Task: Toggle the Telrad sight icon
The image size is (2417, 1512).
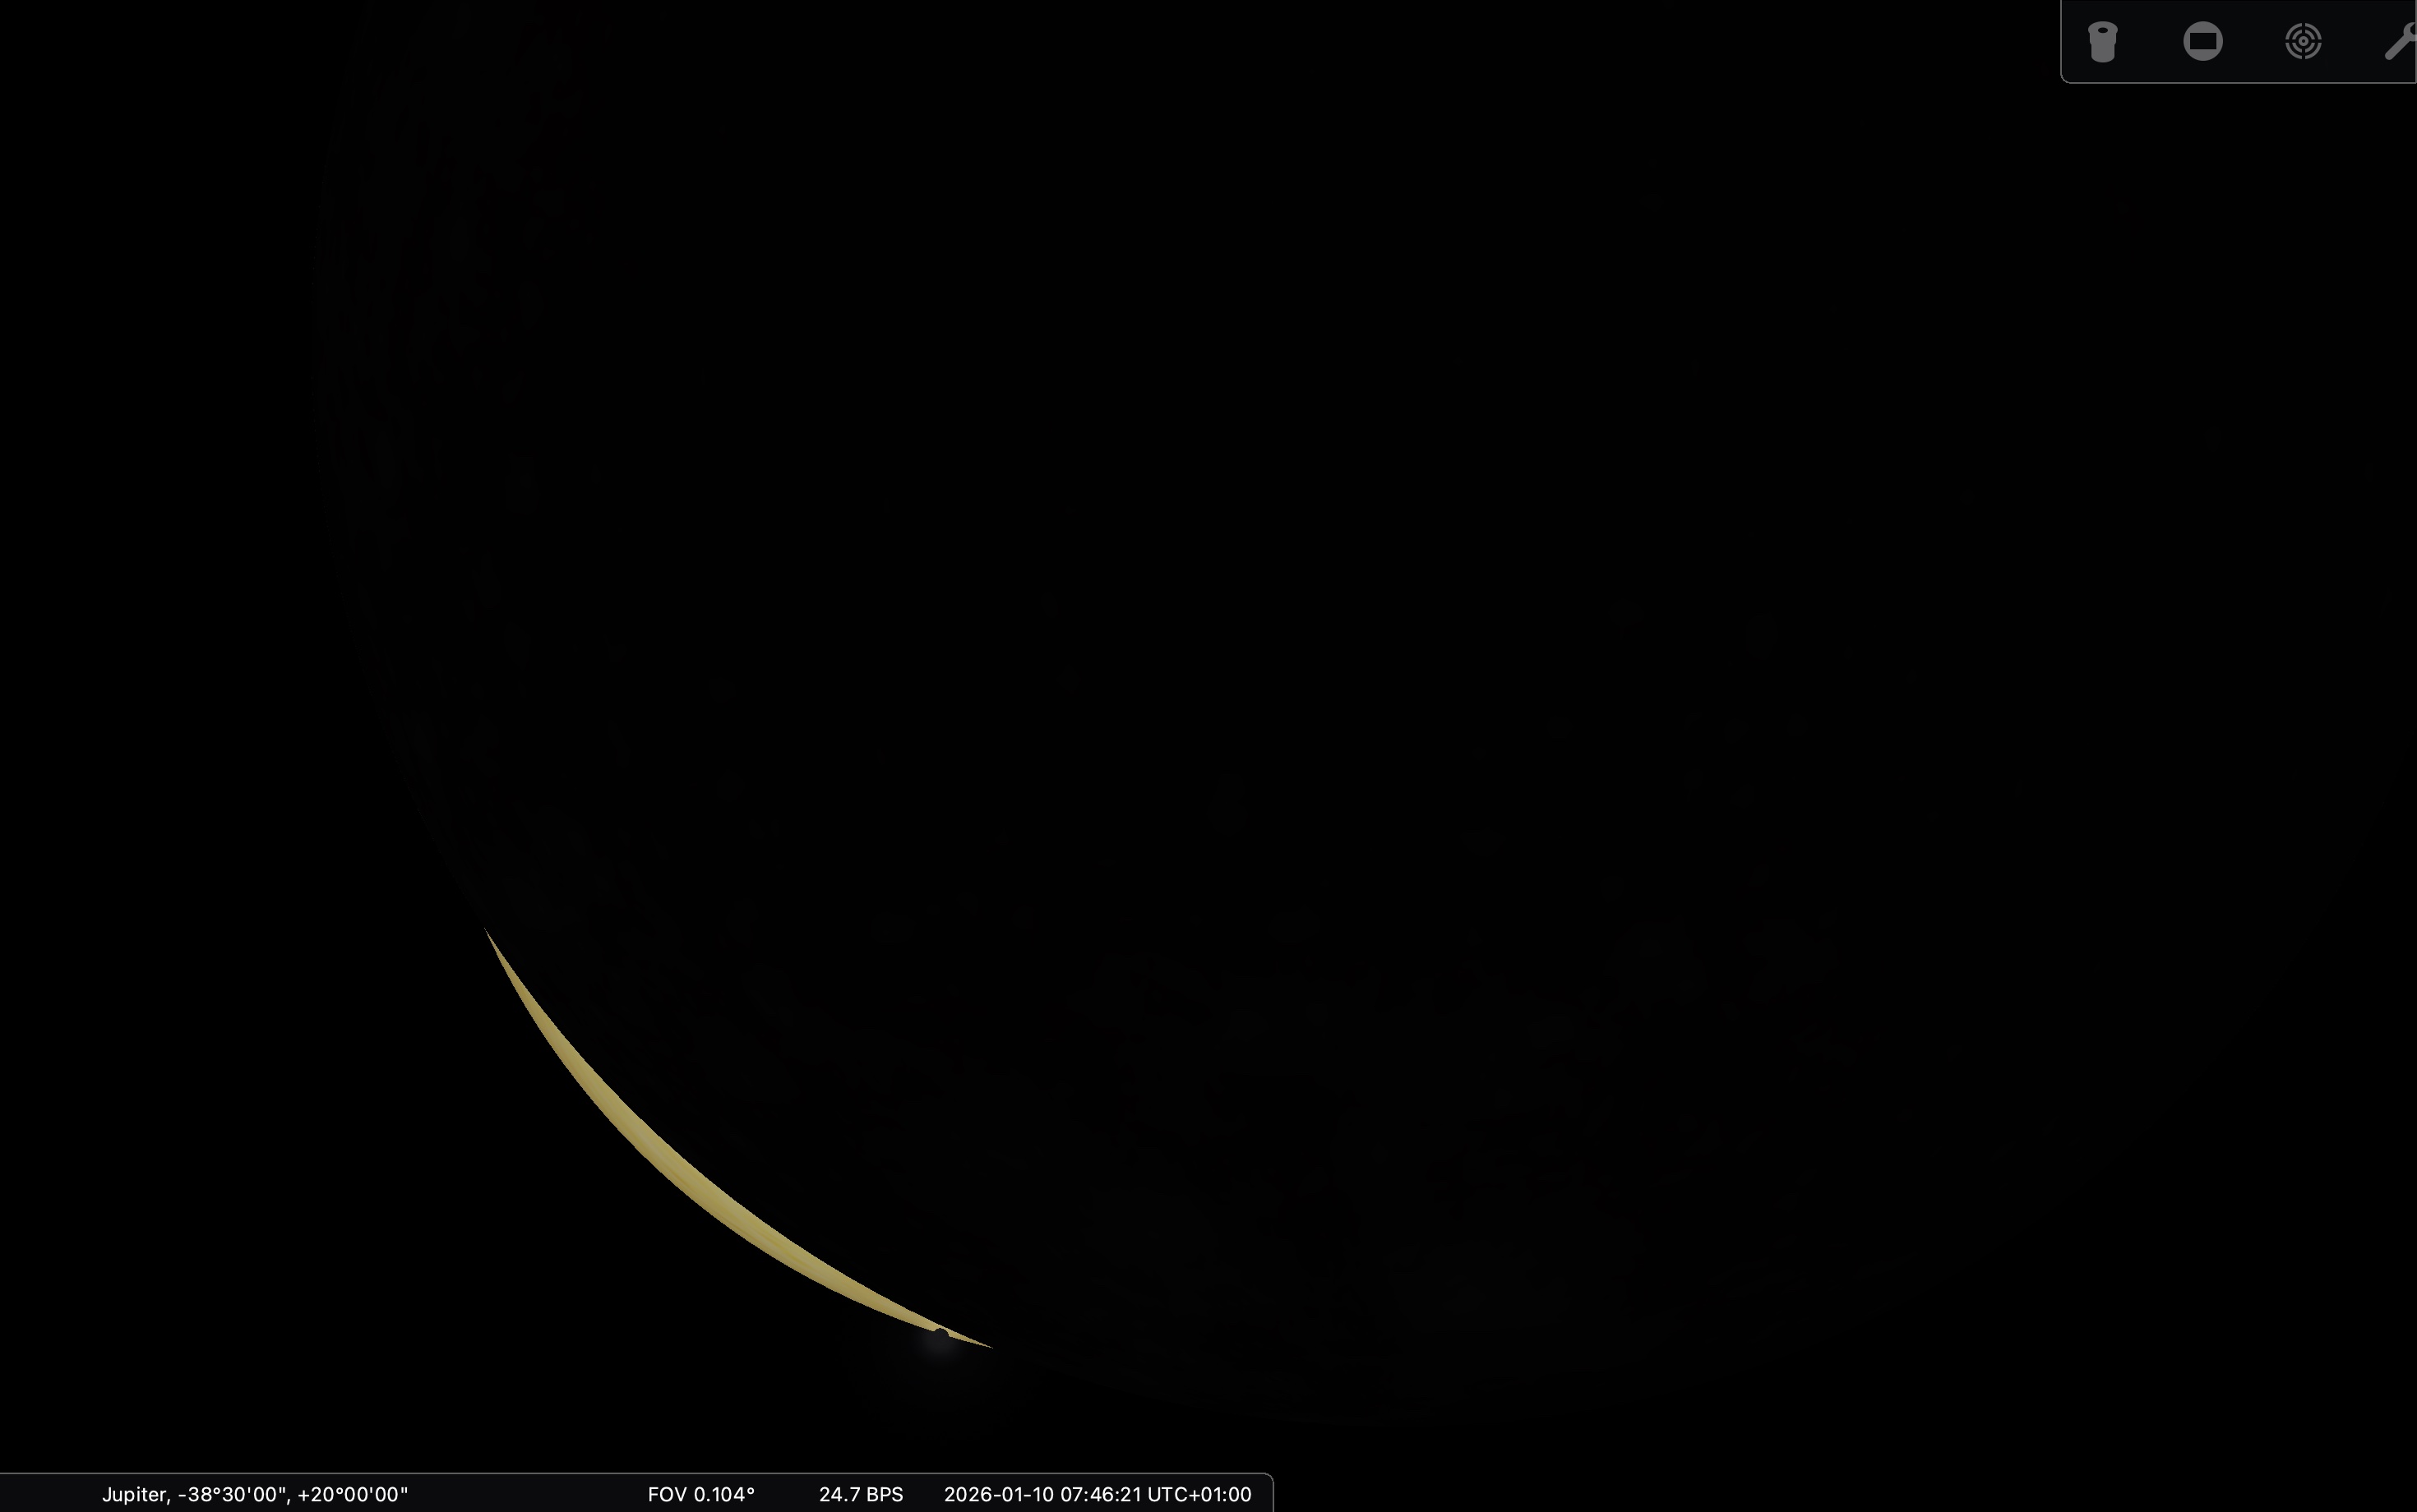Action: click(2303, 42)
